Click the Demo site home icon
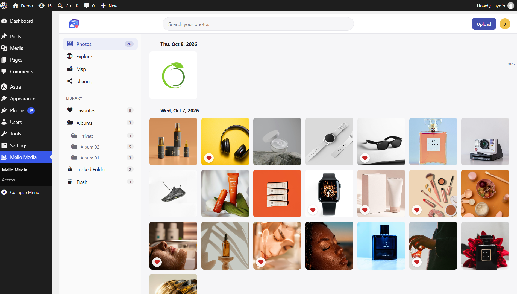 (16, 6)
